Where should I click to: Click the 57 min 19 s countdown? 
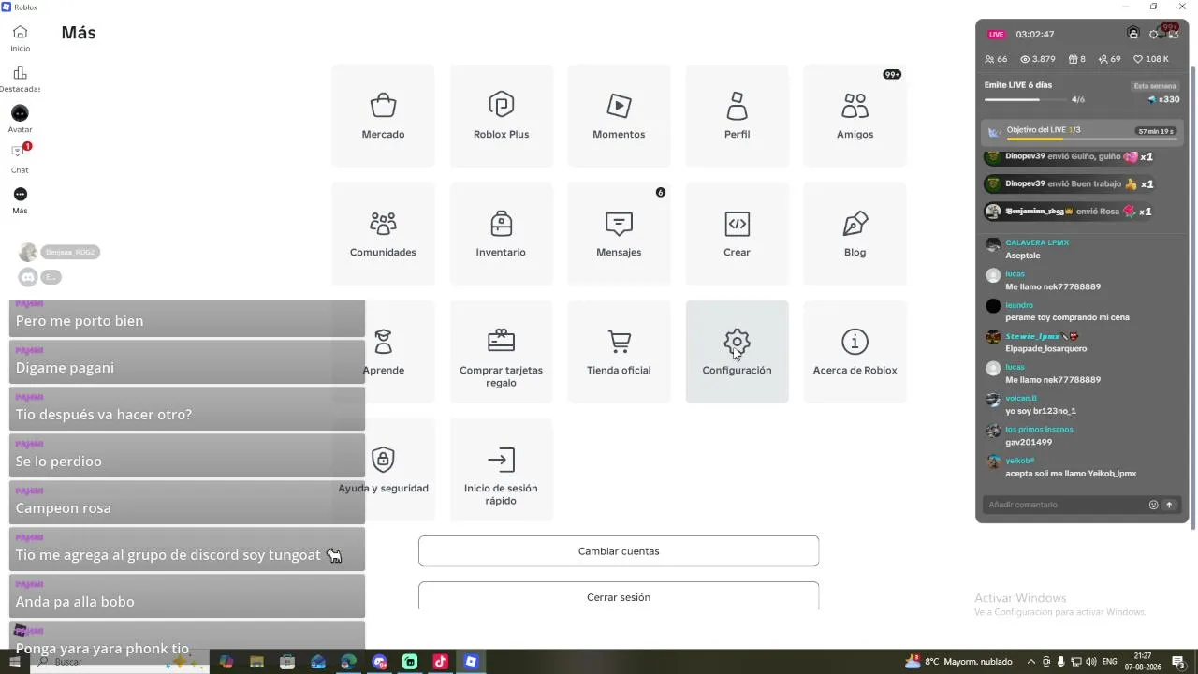(1156, 131)
